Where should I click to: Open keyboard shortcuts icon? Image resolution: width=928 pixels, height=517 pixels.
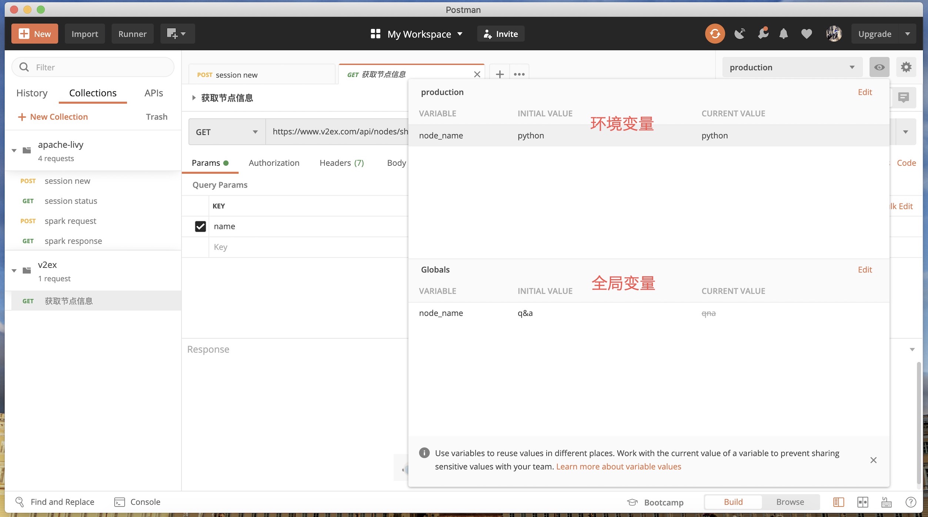point(886,502)
